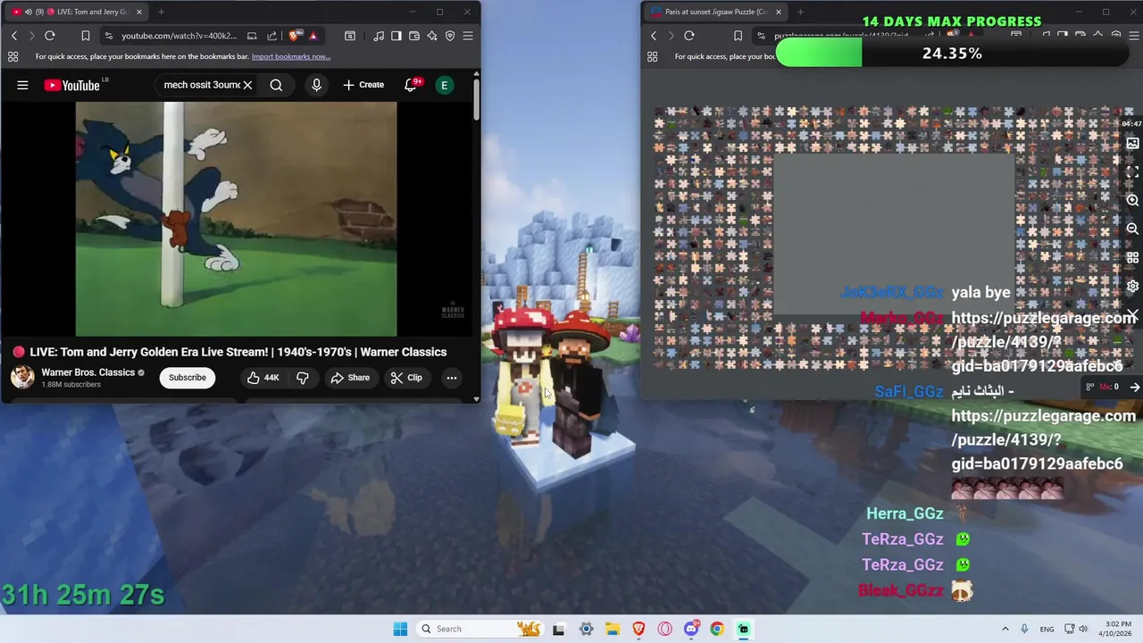Clear the YouTube search text with X
The image size is (1143, 643).
(x=247, y=85)
